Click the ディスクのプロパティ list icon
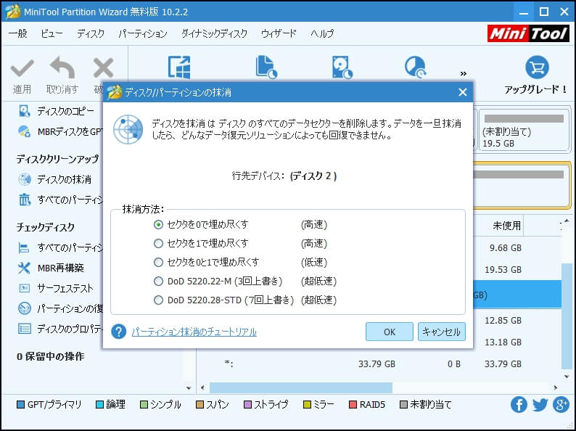Screen dimensions: 576x431 pyautogui.click(x=25, y=329)
